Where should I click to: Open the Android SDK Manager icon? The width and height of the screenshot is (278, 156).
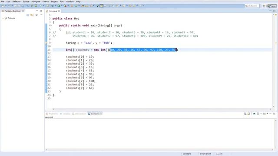pyautogui.click(x=32, y=6)
